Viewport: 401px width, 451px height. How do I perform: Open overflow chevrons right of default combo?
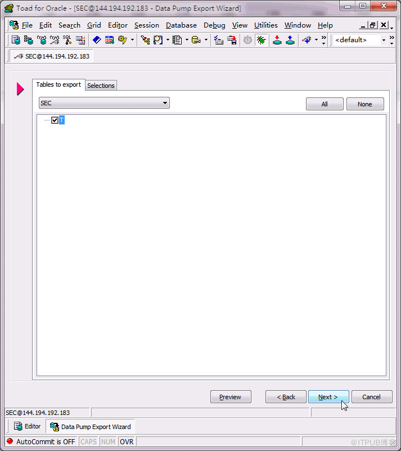point(392,40)
